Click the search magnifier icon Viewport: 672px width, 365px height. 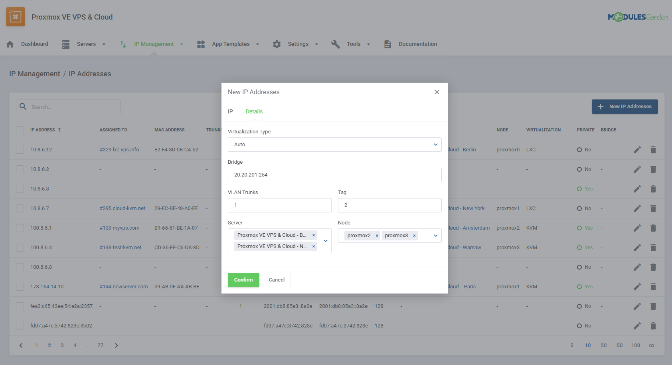click(x=23, y=107)
